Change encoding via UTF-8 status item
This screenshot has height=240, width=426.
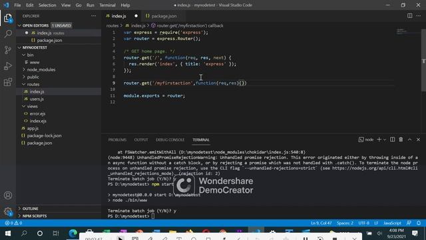(364, 223)
